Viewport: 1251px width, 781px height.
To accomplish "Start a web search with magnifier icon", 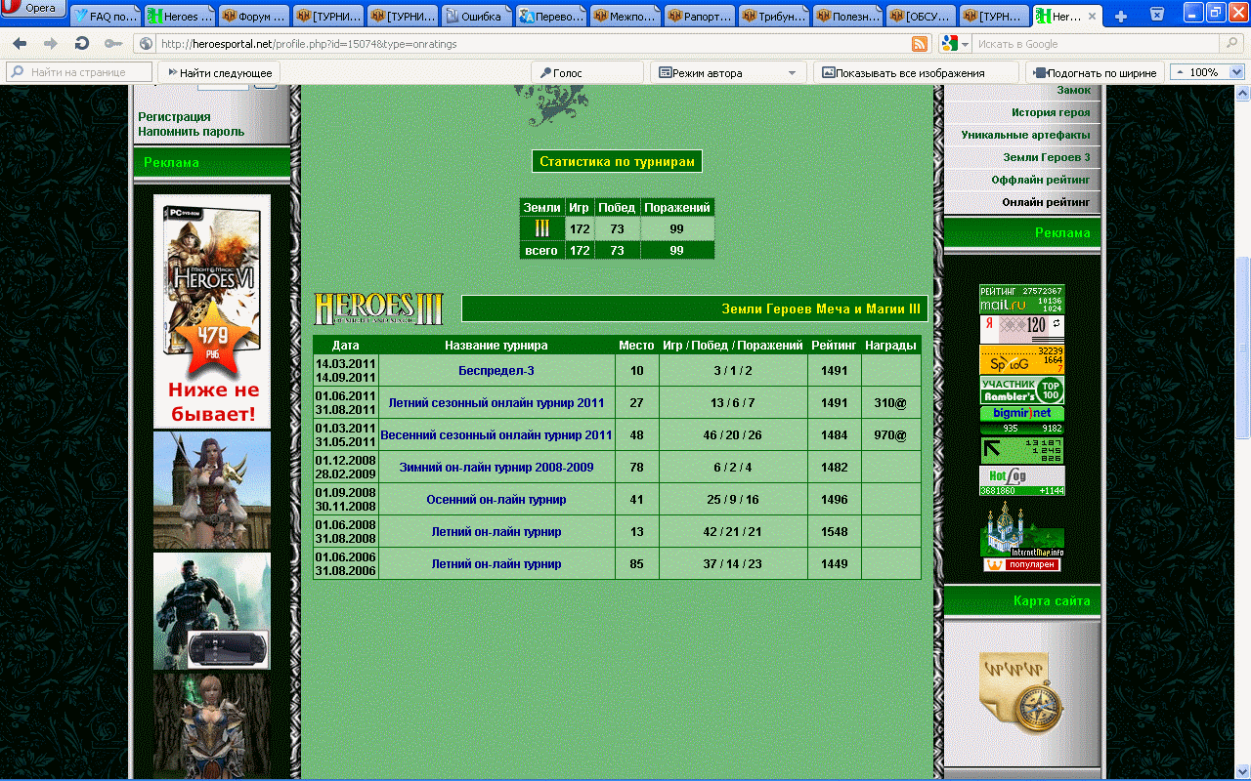I will [1231, 44].
